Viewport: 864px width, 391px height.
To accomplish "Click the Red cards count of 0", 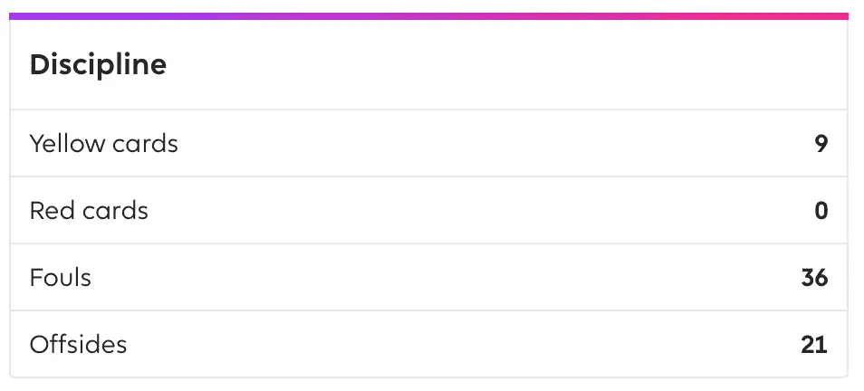I will [x=821, y=210].
